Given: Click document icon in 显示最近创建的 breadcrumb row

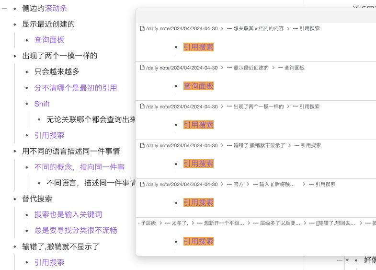Looking at the screenshot, I should 142,68.
